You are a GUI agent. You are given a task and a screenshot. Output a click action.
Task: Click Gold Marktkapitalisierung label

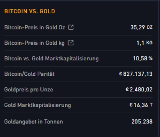pyautogui.click(x=37, y=105)
